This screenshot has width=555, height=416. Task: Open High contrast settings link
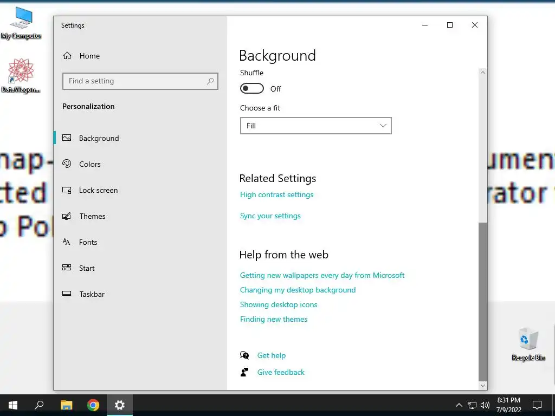pyautogui.click(x=277, y=194)
